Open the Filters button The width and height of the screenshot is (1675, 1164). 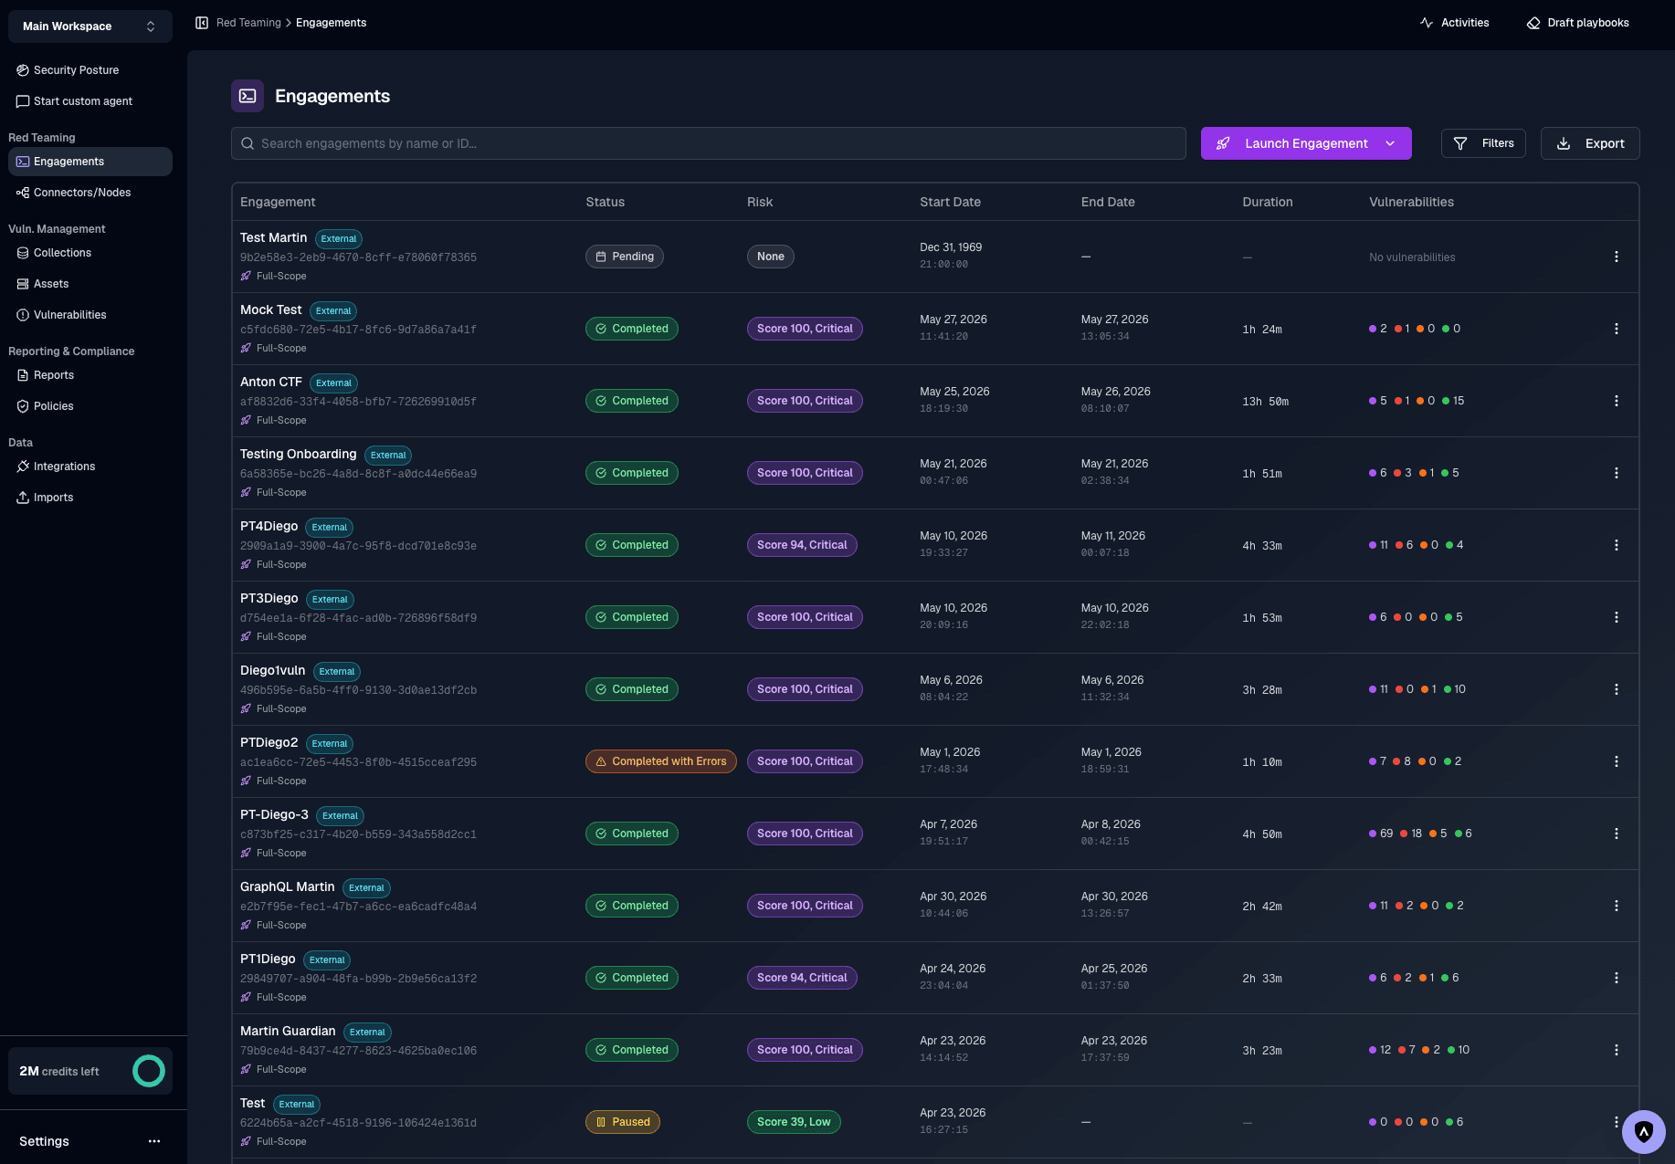point(1483,143)
